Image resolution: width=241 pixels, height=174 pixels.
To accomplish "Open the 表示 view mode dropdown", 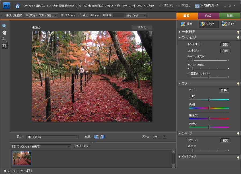I will pyautogui.click(x=52, y=137).
